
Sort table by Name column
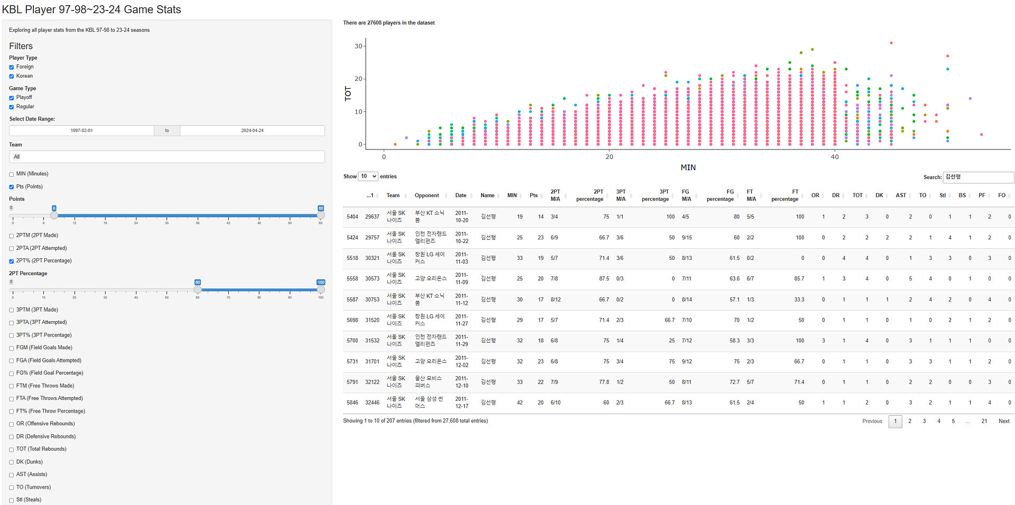[x=487, y=195]
